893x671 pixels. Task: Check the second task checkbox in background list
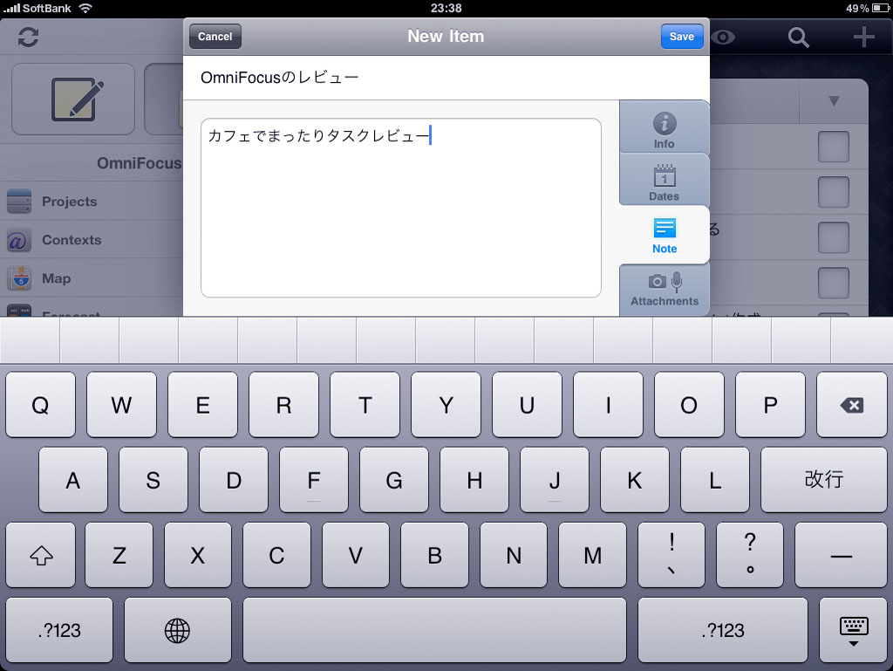pos(833,192)
